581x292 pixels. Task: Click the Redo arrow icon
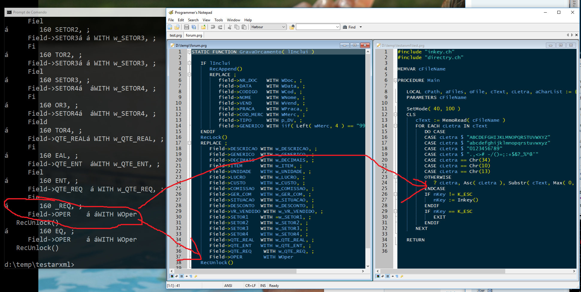220,27
